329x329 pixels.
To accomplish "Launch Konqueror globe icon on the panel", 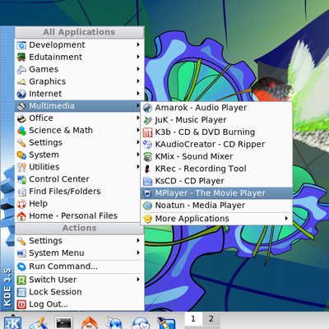I will (x=115, y=323).
